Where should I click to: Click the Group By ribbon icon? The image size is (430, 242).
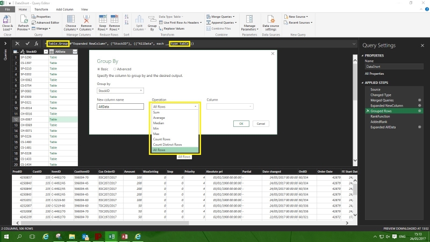pyautogui.click(x=152, y=18)
